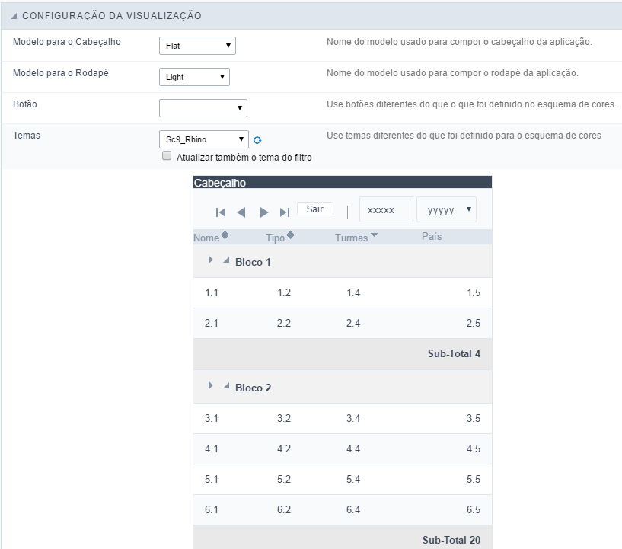Click the Sub-Total 4 row text
Viewport: 622px width, 549px height.
point(454,354)
